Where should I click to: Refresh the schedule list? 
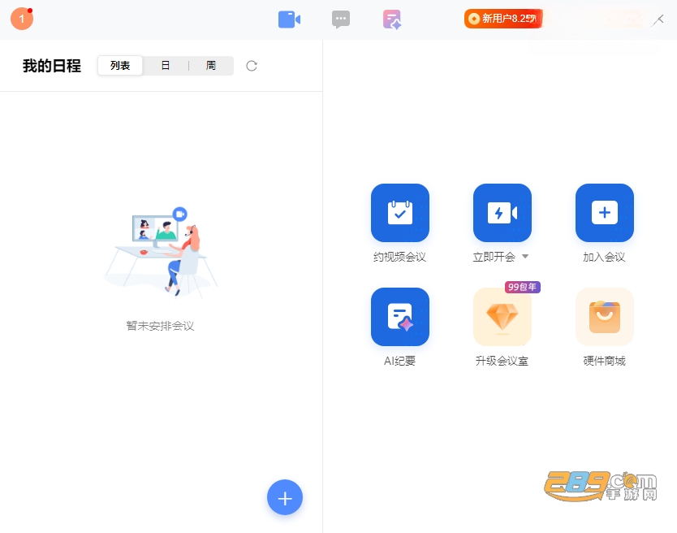[x=252, y=66]
